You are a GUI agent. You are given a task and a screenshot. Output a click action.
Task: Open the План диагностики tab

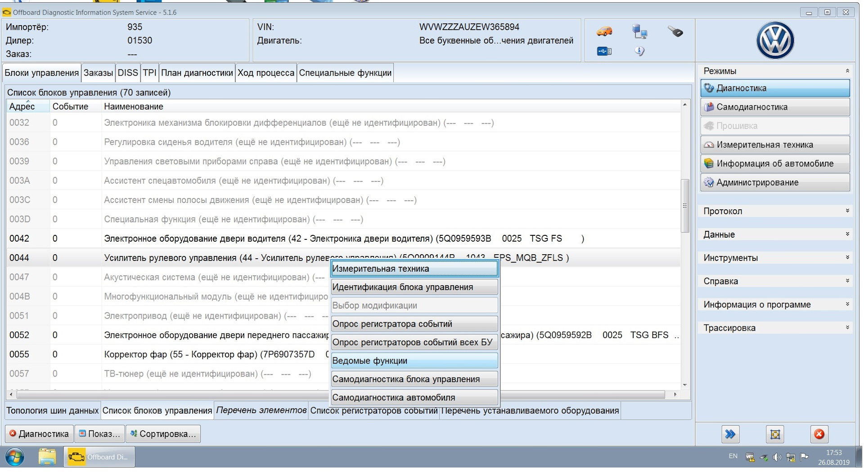point(197,73)
